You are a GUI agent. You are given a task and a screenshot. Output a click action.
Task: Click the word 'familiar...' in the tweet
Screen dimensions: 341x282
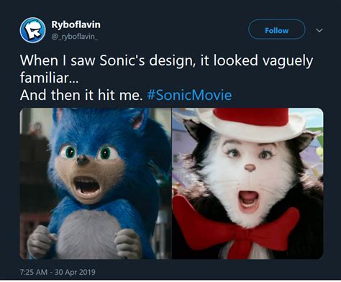49,78
